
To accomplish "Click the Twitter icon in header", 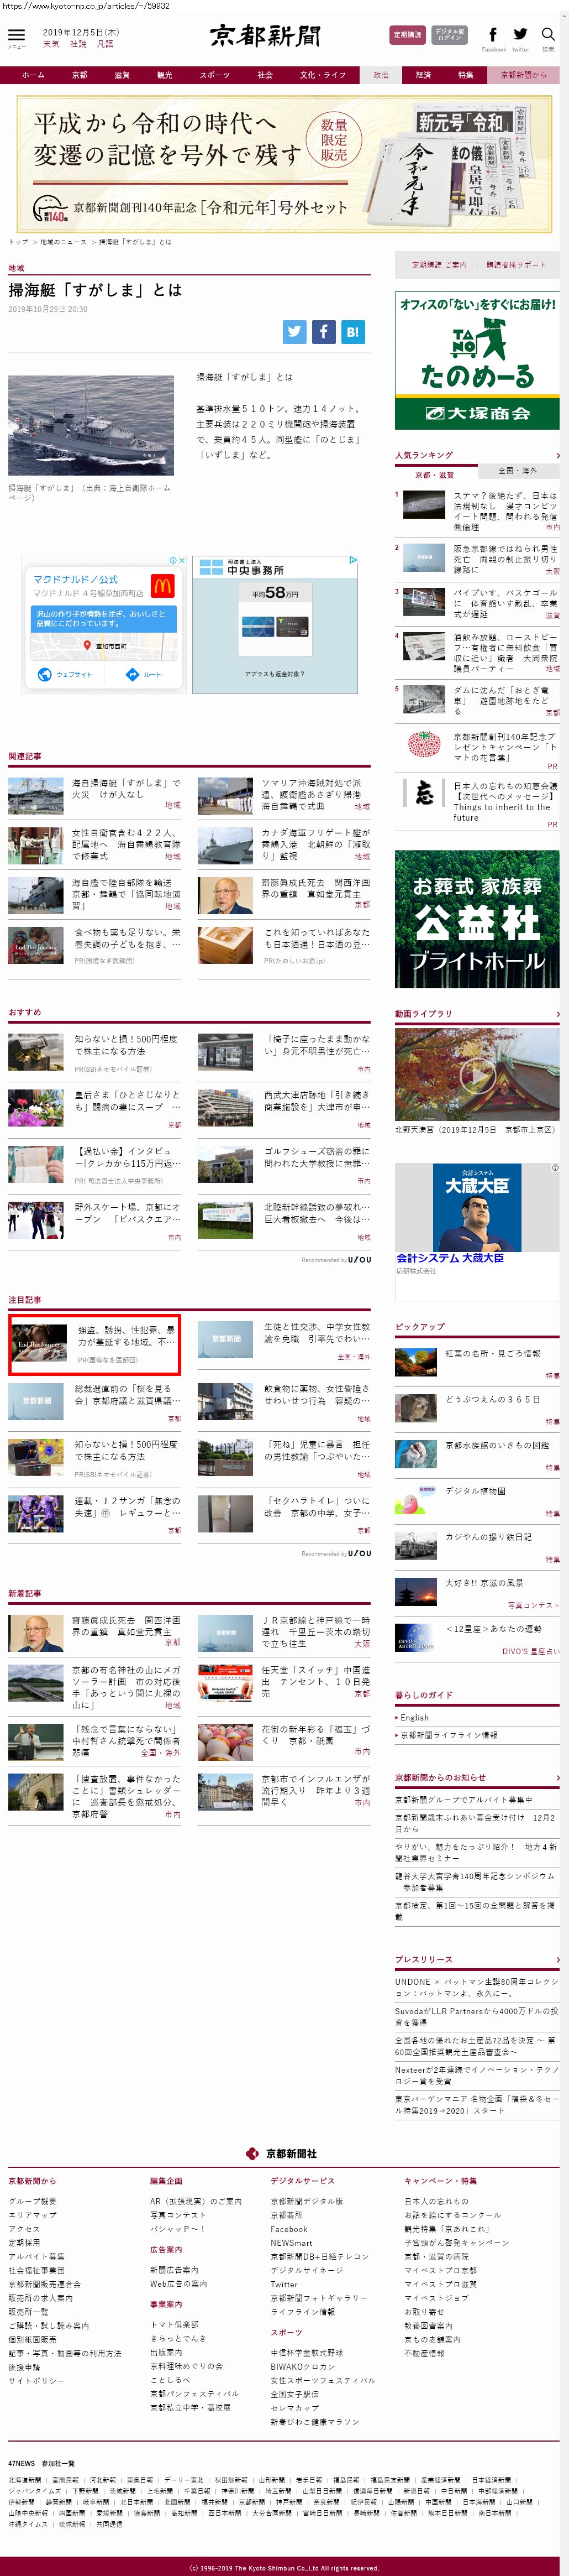I will (x=520, y=35).
